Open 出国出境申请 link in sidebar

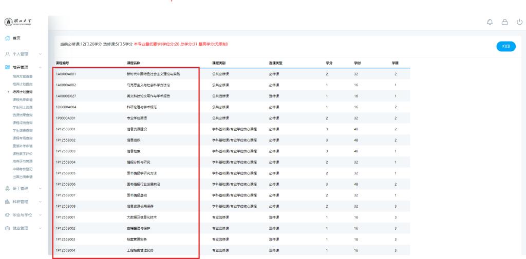coord(23,176)
